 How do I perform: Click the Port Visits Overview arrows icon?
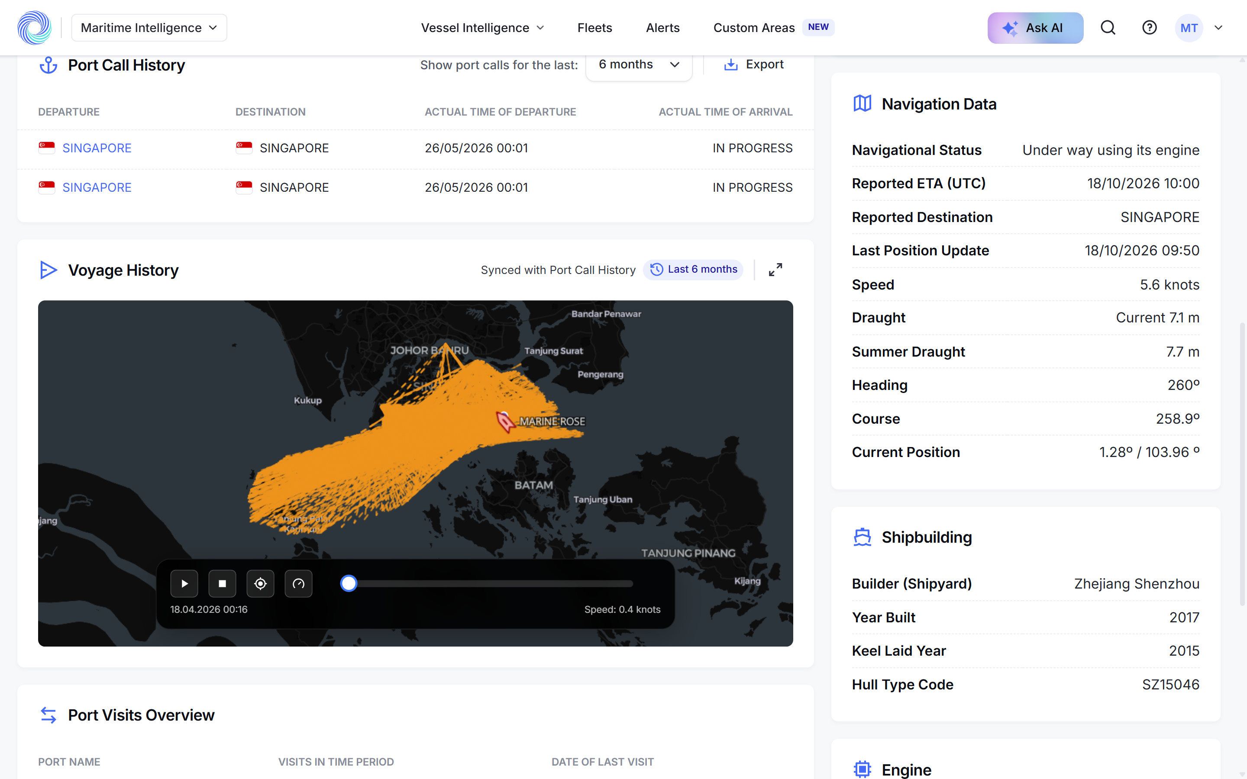point(48,715)
